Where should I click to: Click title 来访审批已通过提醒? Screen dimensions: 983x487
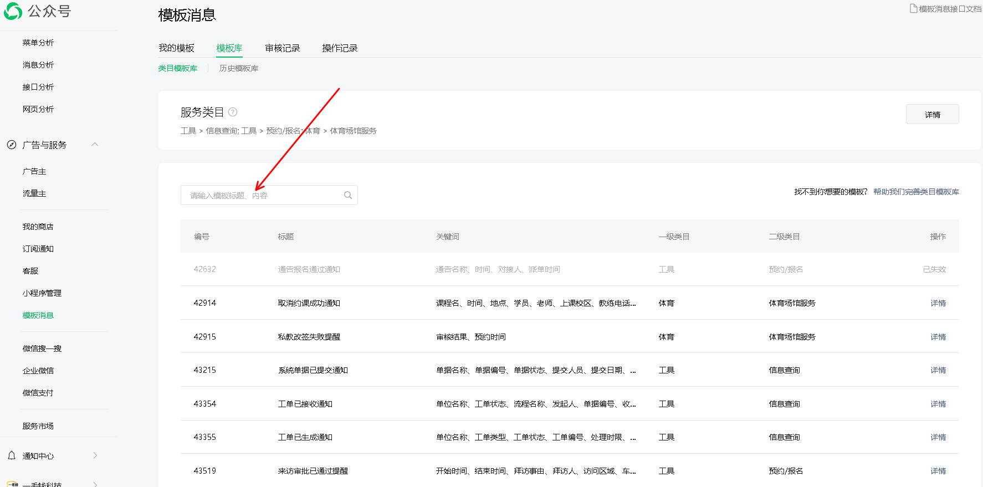click(313, 471)
